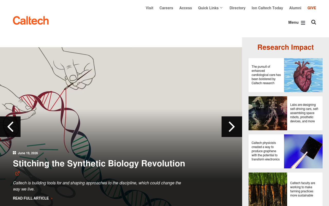329x206 pixels.
Task: Click READ FULL ARTICLE link
Action: (x=33, y=198)
